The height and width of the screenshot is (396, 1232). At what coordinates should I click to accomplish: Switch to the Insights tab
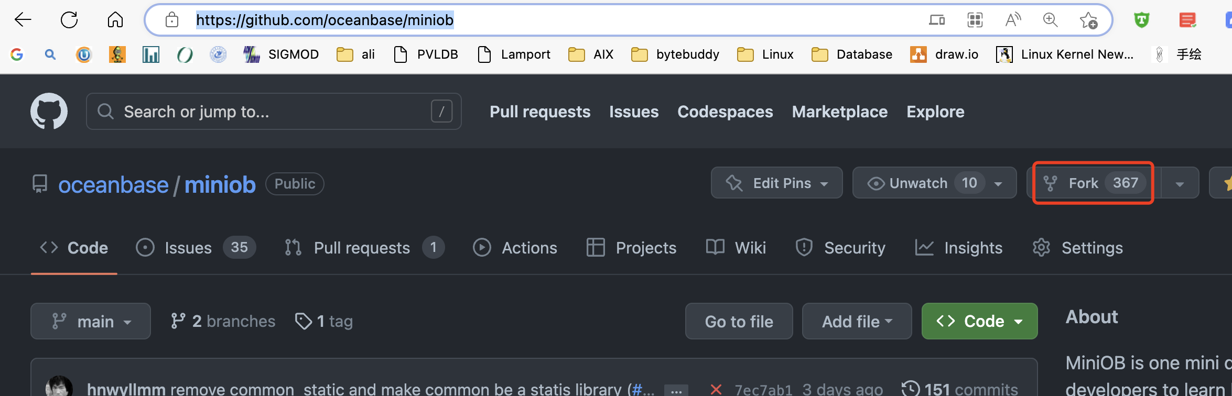pyautogui.click(x=958, y=248)
